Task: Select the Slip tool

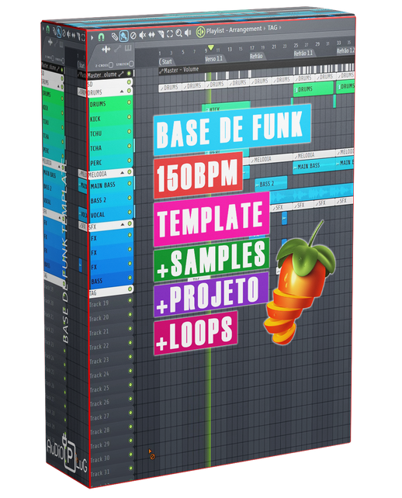Action: (152, 34)
